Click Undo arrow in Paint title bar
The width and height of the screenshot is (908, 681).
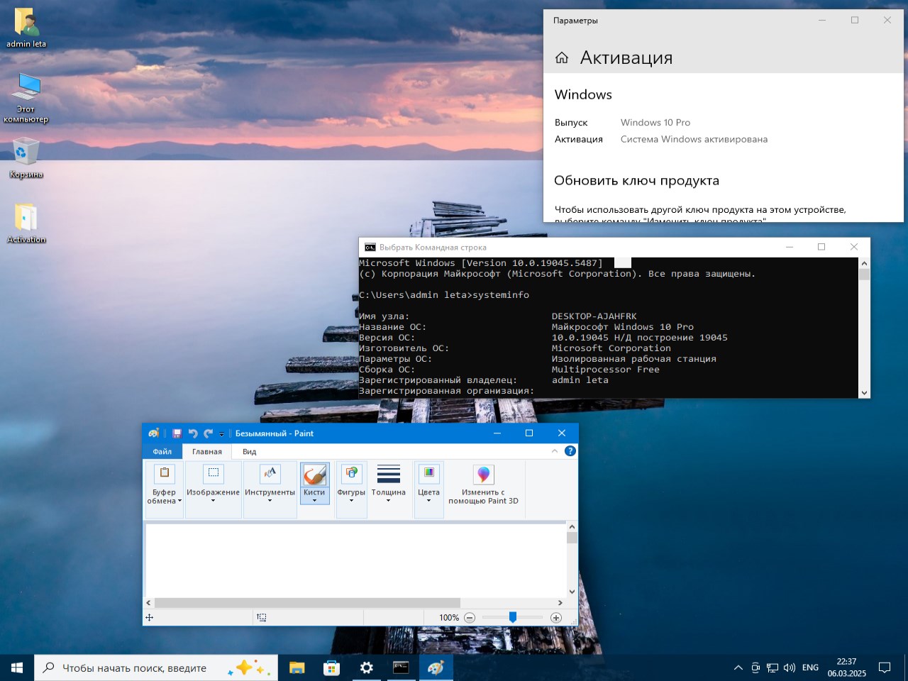click(x=193, y=433)
